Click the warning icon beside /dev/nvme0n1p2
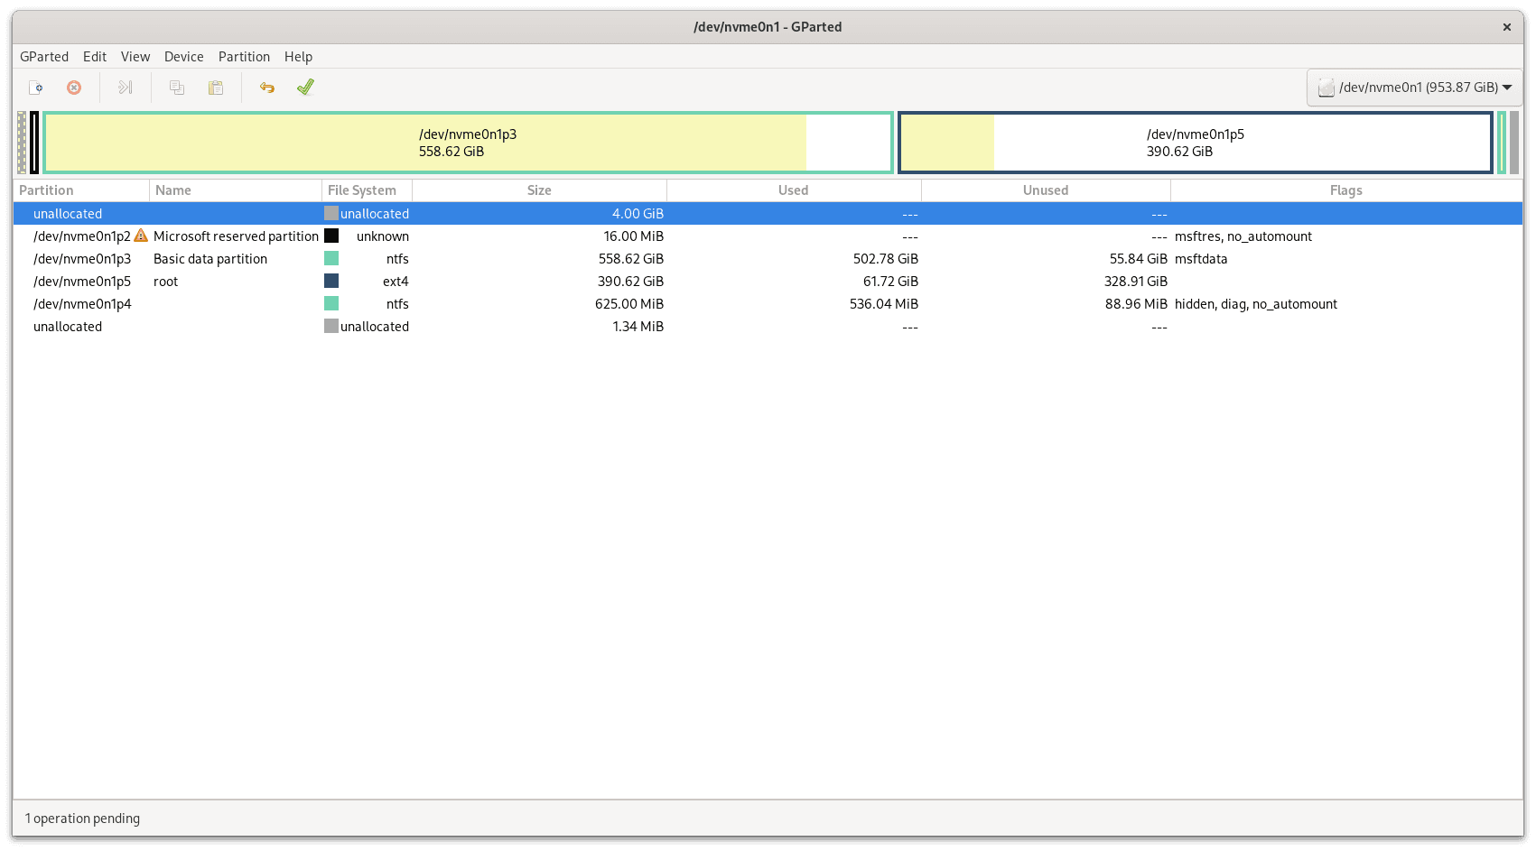 point(141,236)
